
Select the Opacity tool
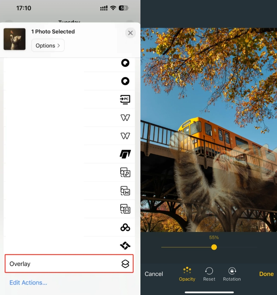(187, 274)
